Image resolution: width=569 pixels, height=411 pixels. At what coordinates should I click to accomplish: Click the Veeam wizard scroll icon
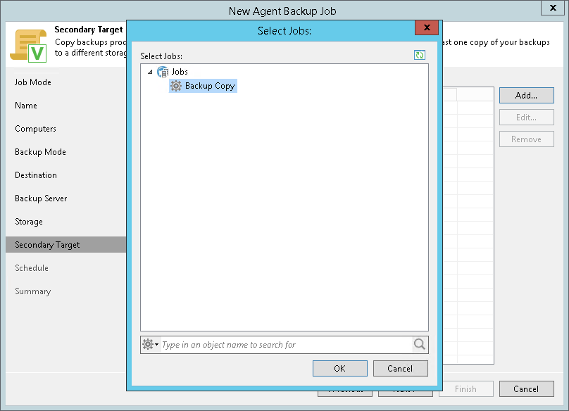pyautogui.click(x=29, y=46)
